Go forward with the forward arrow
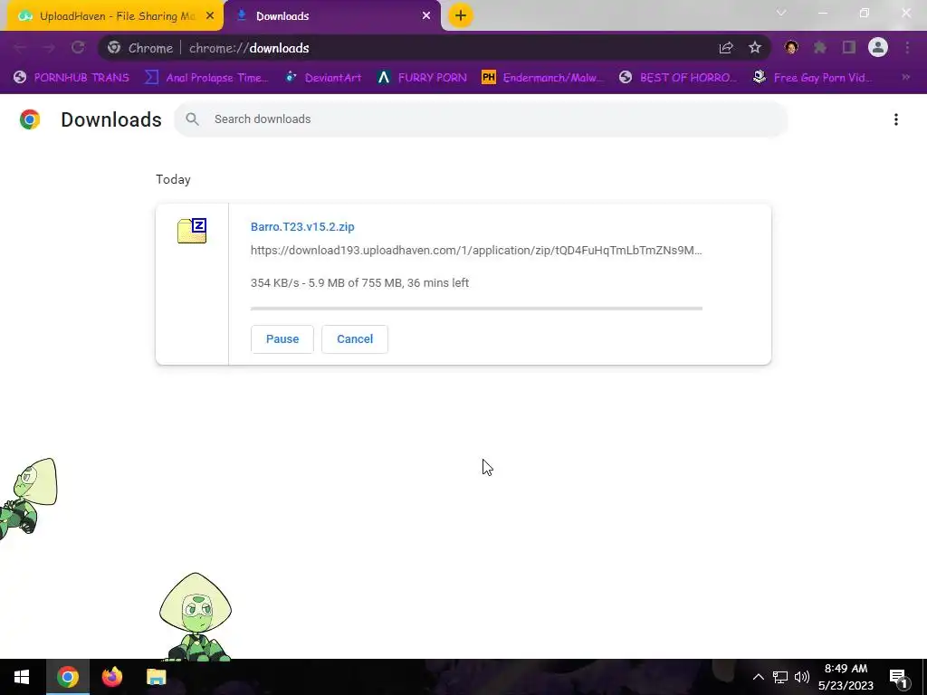 click(x=49, y=48)
